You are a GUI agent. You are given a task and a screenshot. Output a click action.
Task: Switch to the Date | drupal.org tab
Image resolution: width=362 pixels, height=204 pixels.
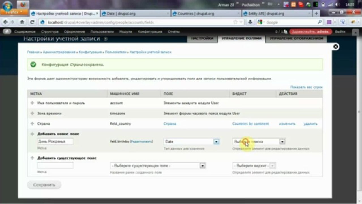(135, 14)
